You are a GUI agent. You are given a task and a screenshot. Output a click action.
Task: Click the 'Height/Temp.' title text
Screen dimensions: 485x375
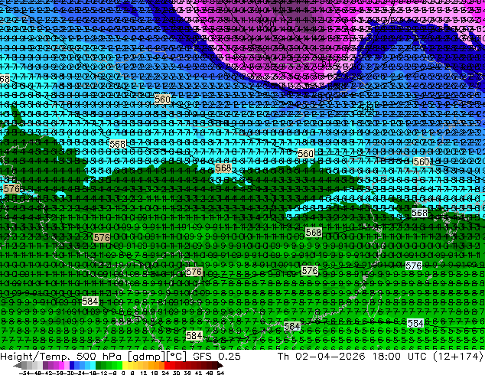tap(34, 356)
